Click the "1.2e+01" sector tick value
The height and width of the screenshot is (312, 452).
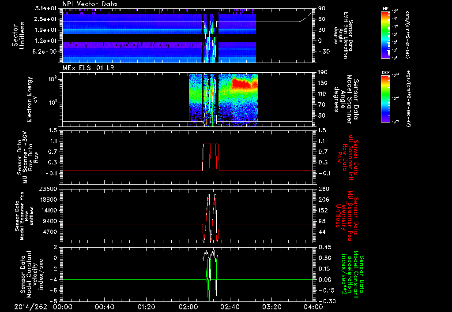click(x=46, y=41)
